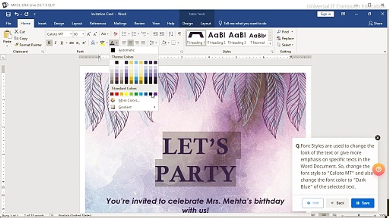Expand the Styles gallery More arrow
This screenshot has width=389, height=218.
point(270,44)
